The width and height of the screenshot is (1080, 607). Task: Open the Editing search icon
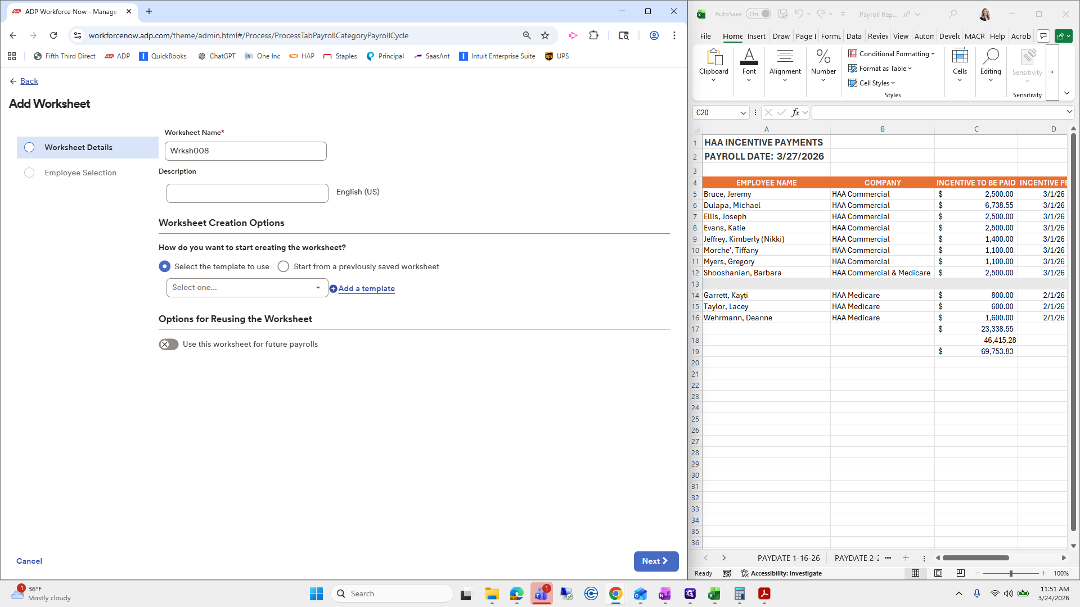[990, 57]
